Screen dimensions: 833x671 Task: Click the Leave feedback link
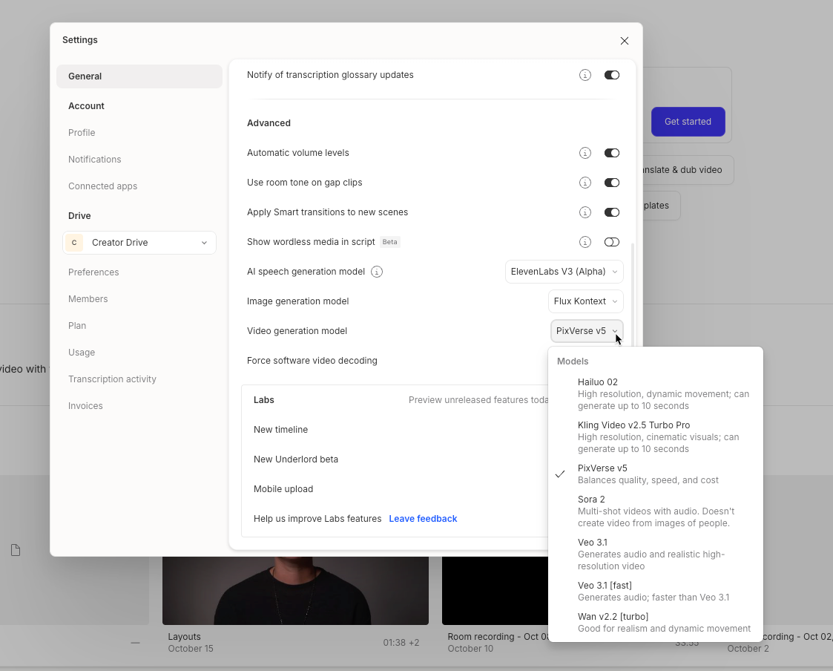[x=423, y=519]
